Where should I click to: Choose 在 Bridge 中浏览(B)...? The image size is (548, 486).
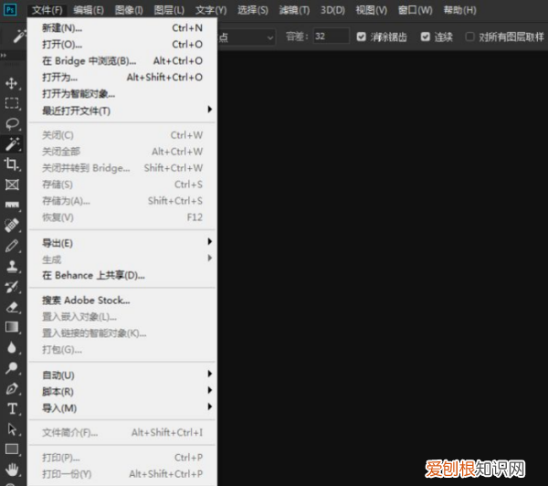[122, 61]
